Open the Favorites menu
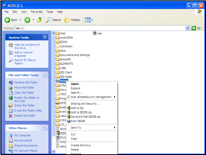Image resolution: width=206 pixels, height=155 pixels. click(x=37, y=12)
